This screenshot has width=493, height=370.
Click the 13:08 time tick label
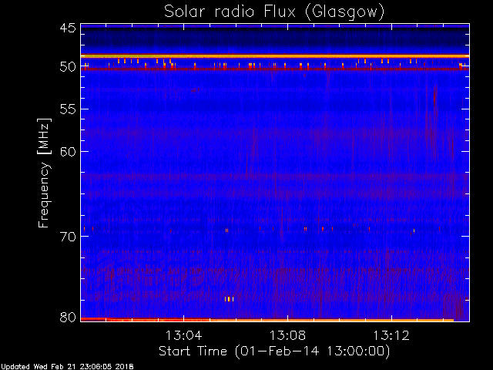click(287, 335)
